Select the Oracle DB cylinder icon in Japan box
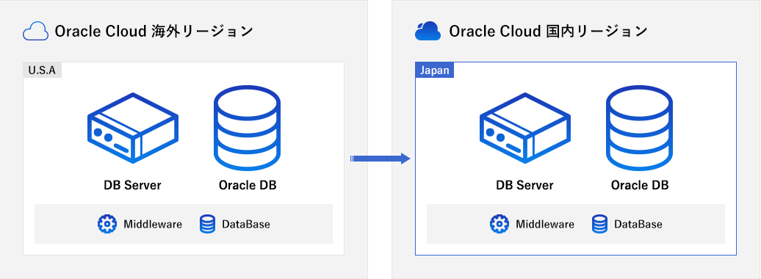The height and width of the screenshot is (279, 761). click(640, 128)
